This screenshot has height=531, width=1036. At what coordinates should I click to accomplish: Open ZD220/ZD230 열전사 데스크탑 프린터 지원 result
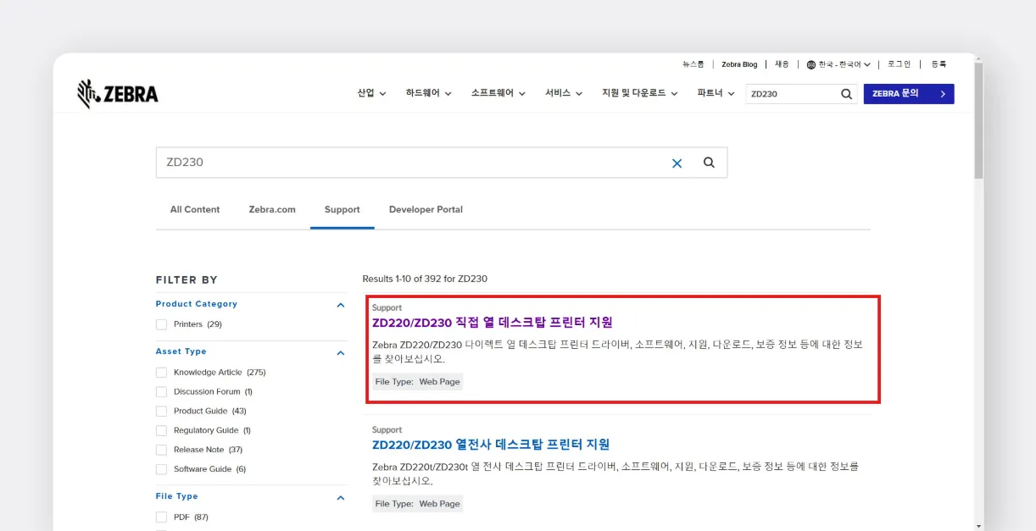[x=491, y=445]
